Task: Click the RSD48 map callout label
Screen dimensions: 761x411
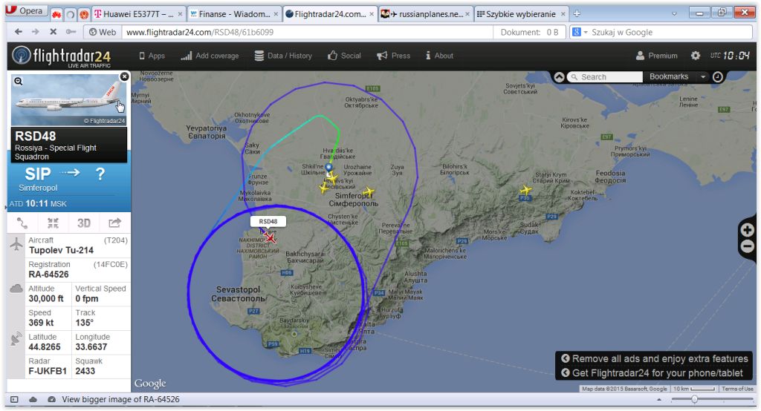Action: (x=268, y=222)
